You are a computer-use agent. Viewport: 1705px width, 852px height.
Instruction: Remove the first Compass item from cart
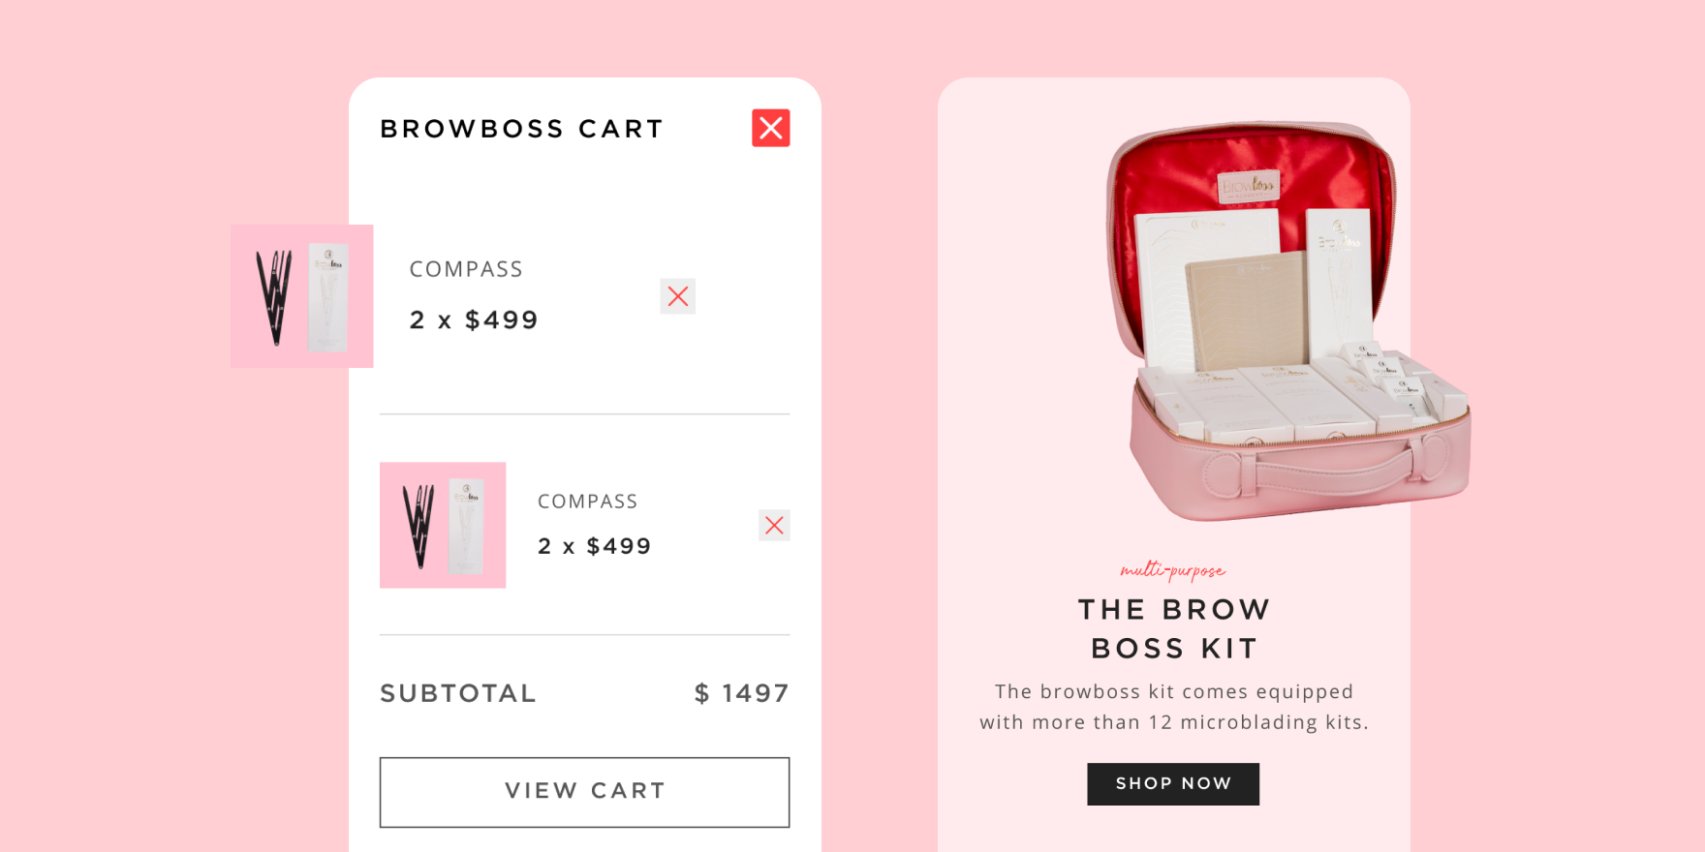click(678, 296)
